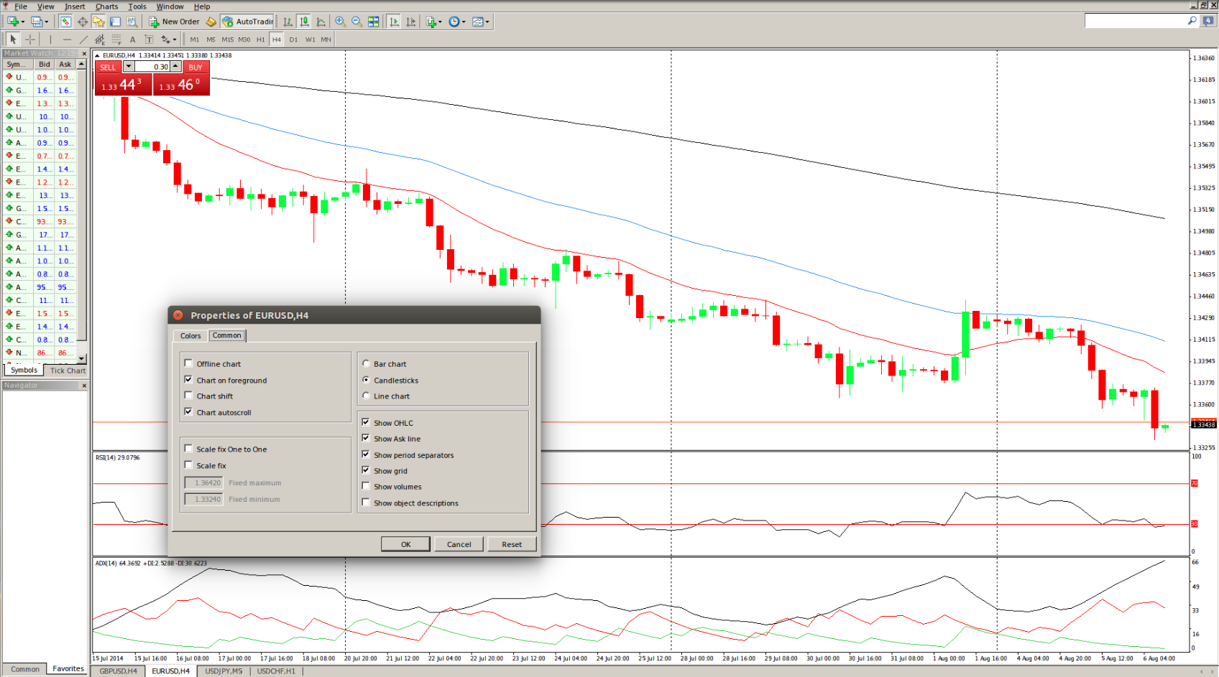
Task: Click the Reset button
Action: pos(512,544)
